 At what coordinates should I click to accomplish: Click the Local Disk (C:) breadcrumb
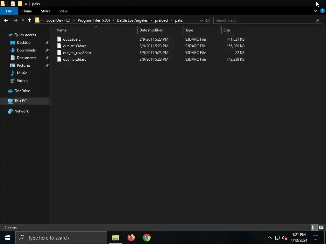pos(58,20)
